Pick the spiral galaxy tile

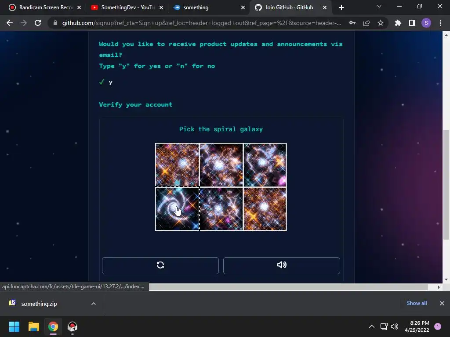tap(177, 209)
